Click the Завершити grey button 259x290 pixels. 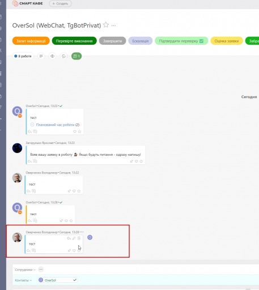point(112,41)
